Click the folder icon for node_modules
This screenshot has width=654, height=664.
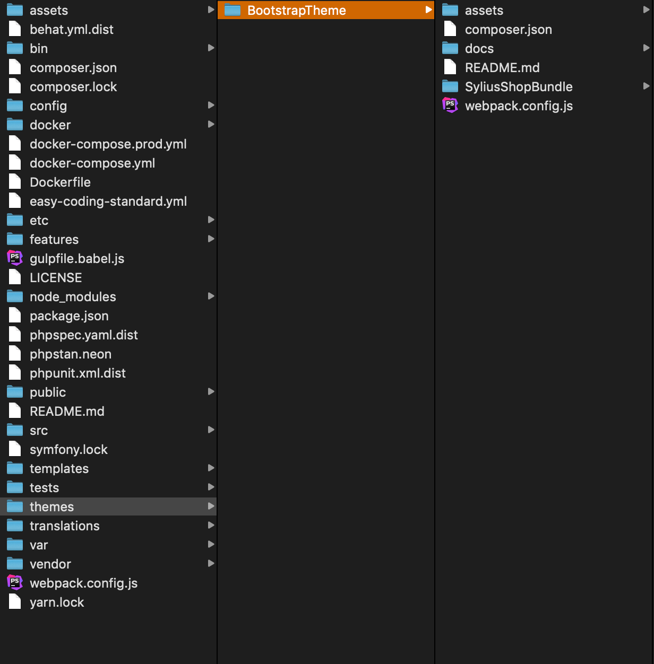click(14, 296)
